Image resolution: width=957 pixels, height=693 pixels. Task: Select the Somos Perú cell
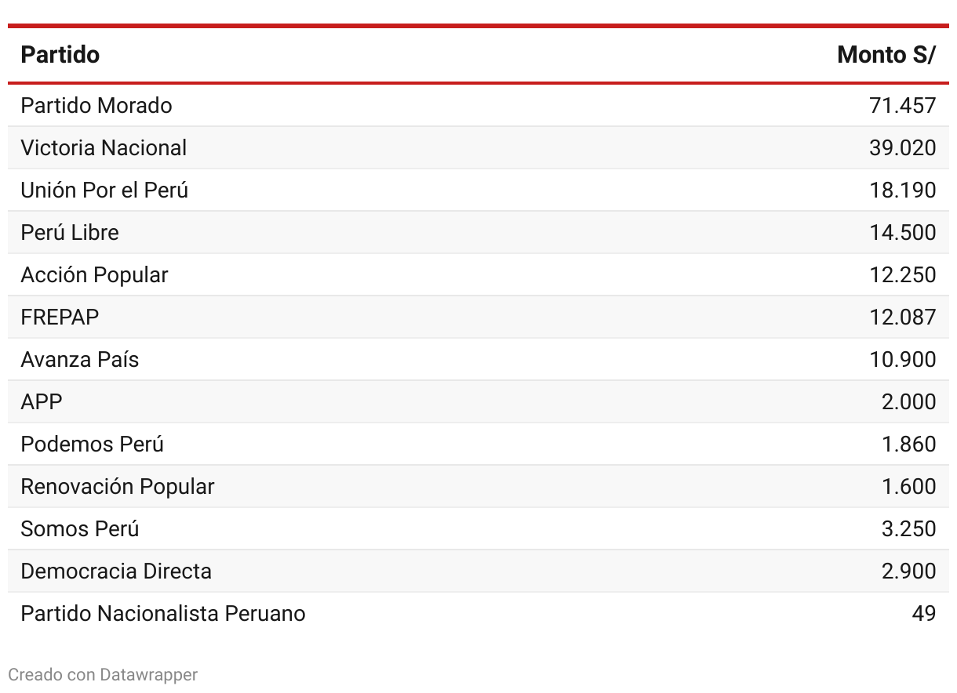pyautogui.click(x=79, y=529)
